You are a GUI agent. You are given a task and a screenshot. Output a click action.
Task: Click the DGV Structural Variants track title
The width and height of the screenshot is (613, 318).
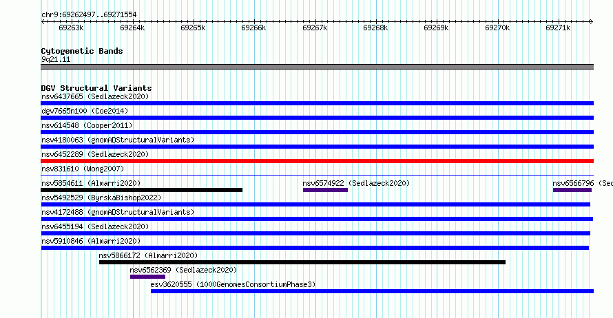pos(96,88)
